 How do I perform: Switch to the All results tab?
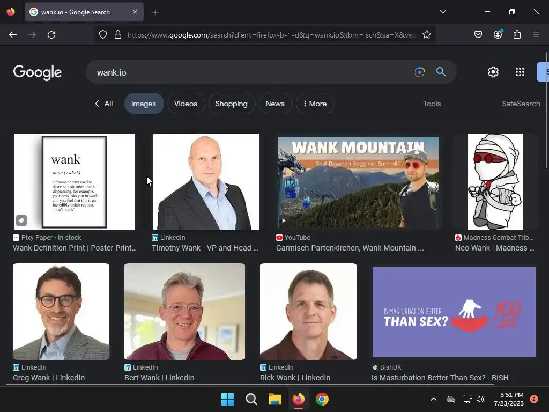click(x=104, y=104)
